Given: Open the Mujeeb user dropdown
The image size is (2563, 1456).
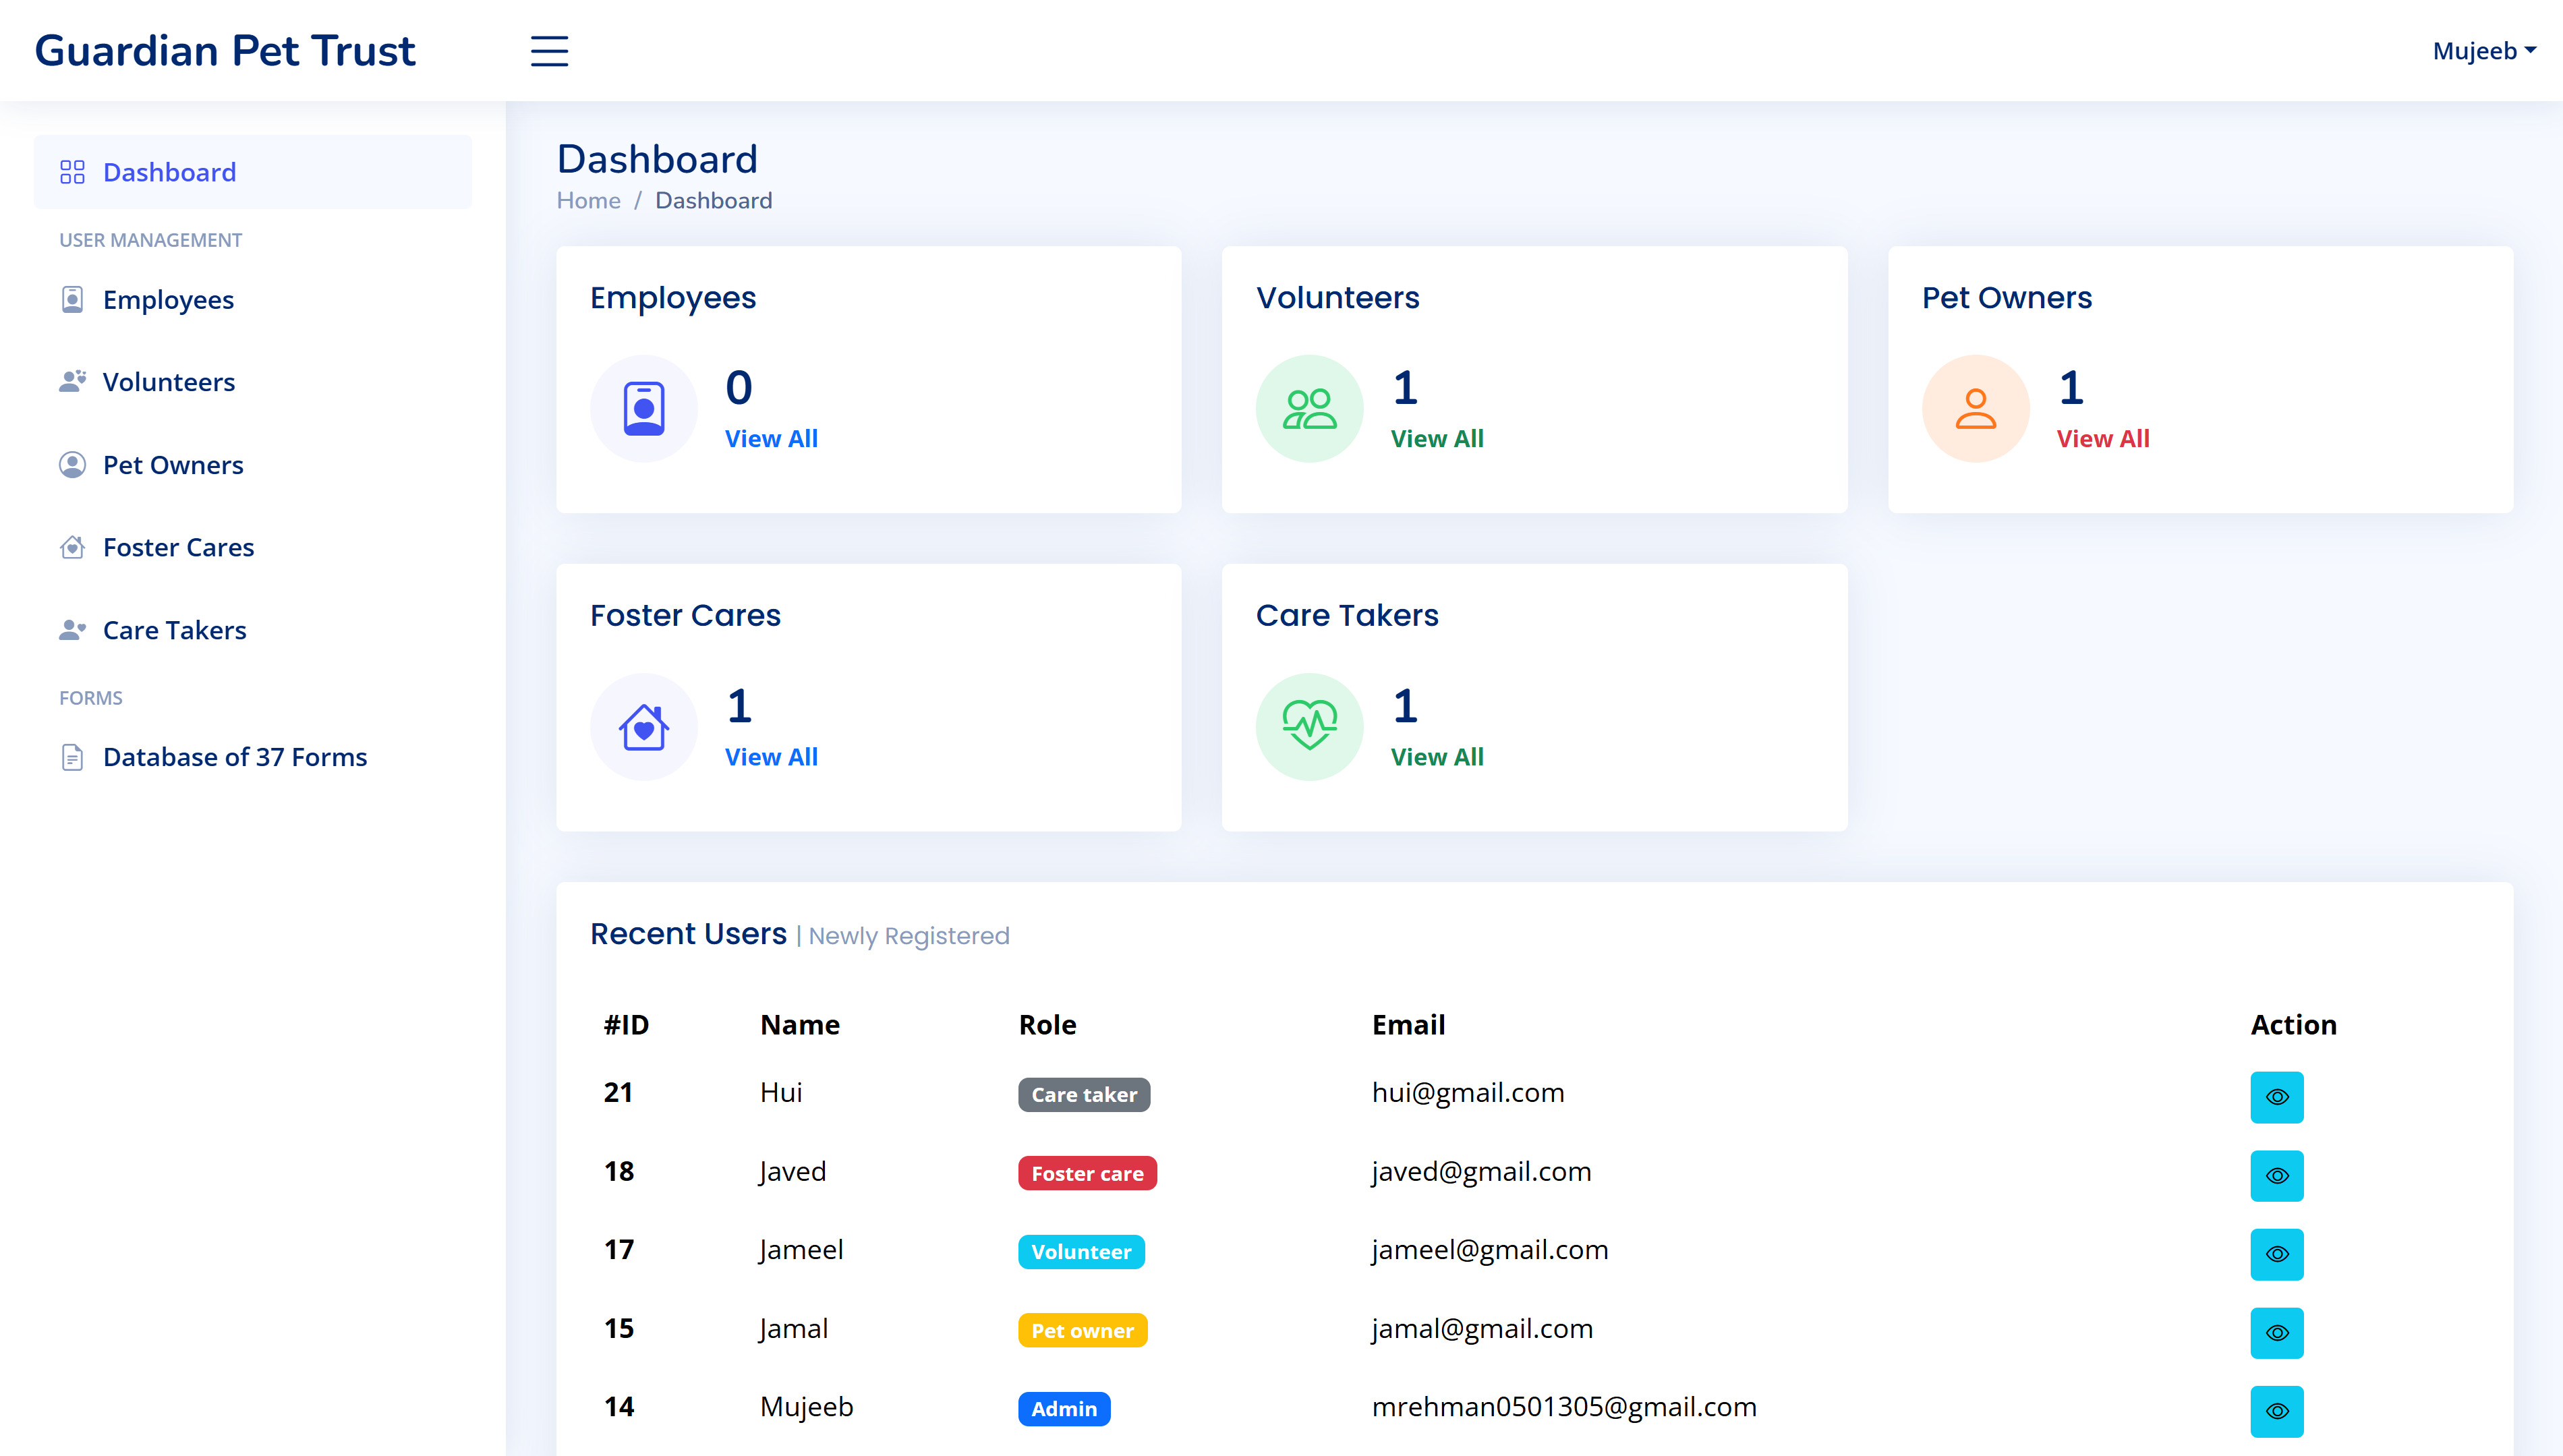Looking at the screenshot, I should 2483,51.
